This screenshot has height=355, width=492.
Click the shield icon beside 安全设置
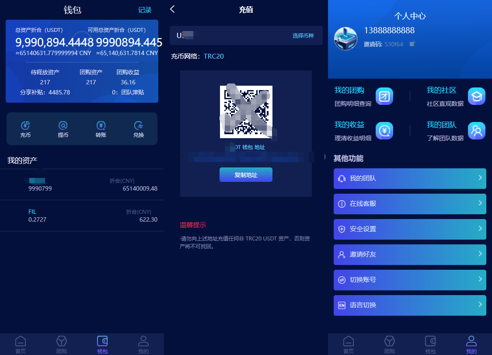pyautogui.click(x=342, y=229)
